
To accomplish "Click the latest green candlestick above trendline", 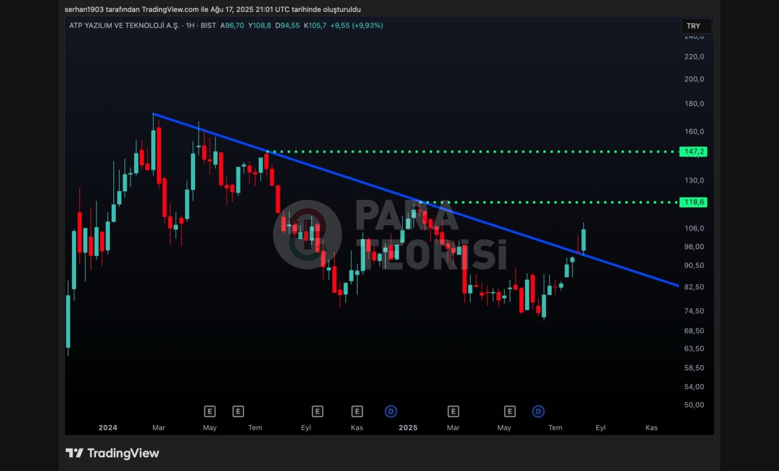I will 583,240.
